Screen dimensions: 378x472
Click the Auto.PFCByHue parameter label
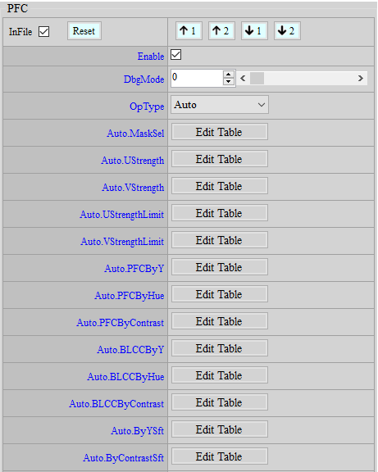coord(130,296)
